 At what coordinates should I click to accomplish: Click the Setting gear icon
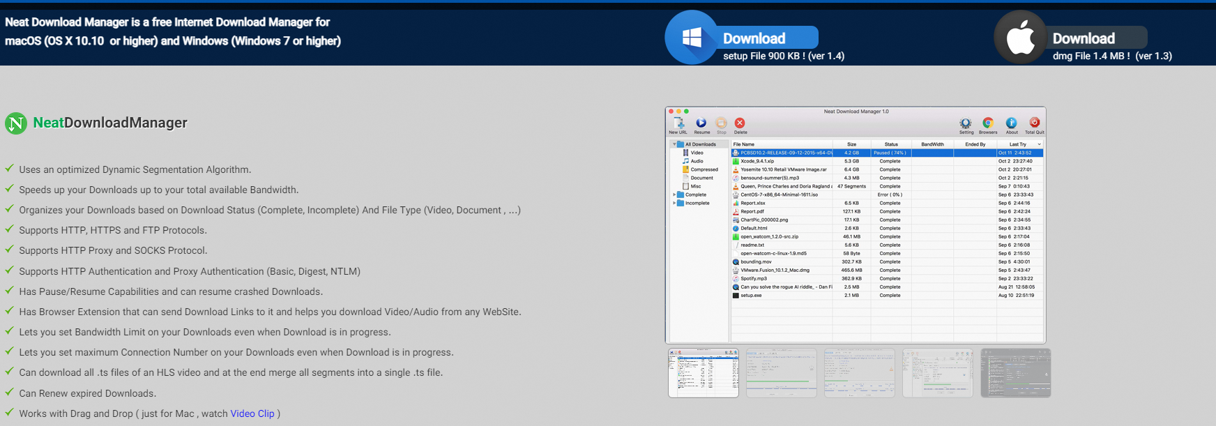(966, 123)
